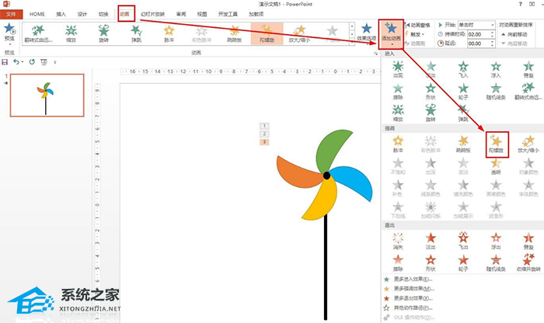Viewport: 544px width, 323px height.
Task: Open the 动画 group dialog launcher
Action: click(375, 53)
